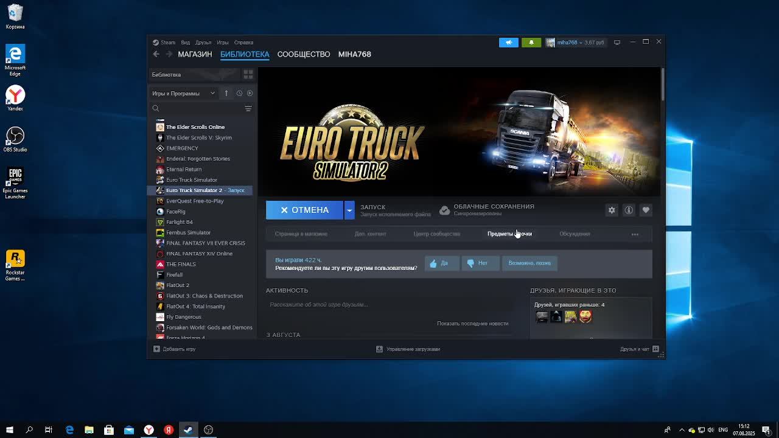Cancel the game launch with ОТМЕНА
The width and height of the screenshot is (779, 438).
click(305, 210)
